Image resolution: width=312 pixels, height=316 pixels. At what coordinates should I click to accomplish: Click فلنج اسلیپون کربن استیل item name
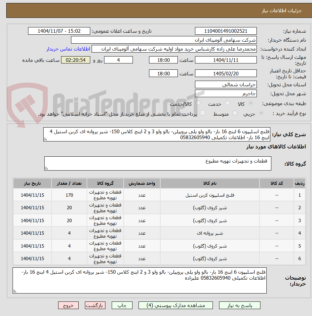tap(210, 195)
